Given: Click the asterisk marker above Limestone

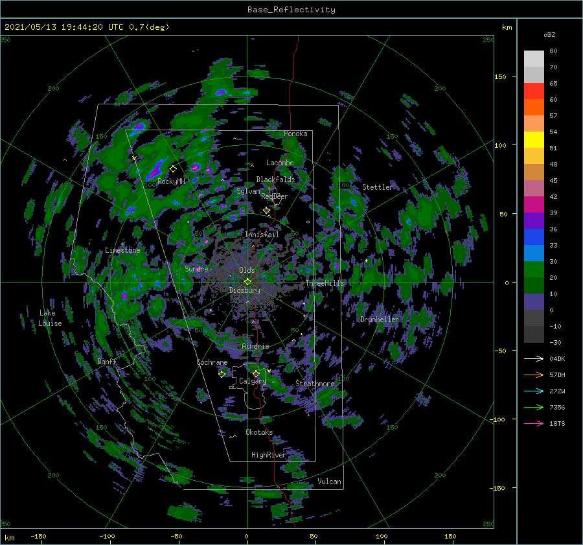Looking at the screenshot, I should 122,244.
